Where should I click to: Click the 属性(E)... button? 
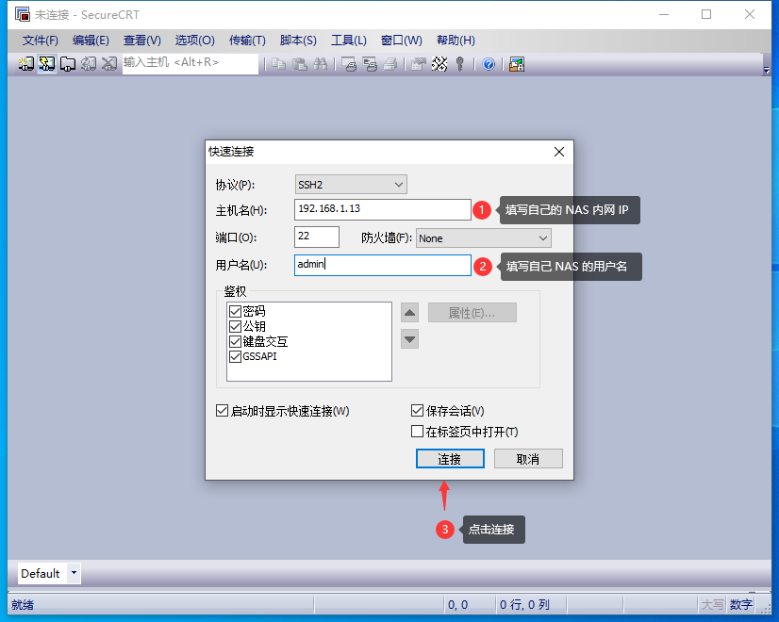tap(472, 313)
